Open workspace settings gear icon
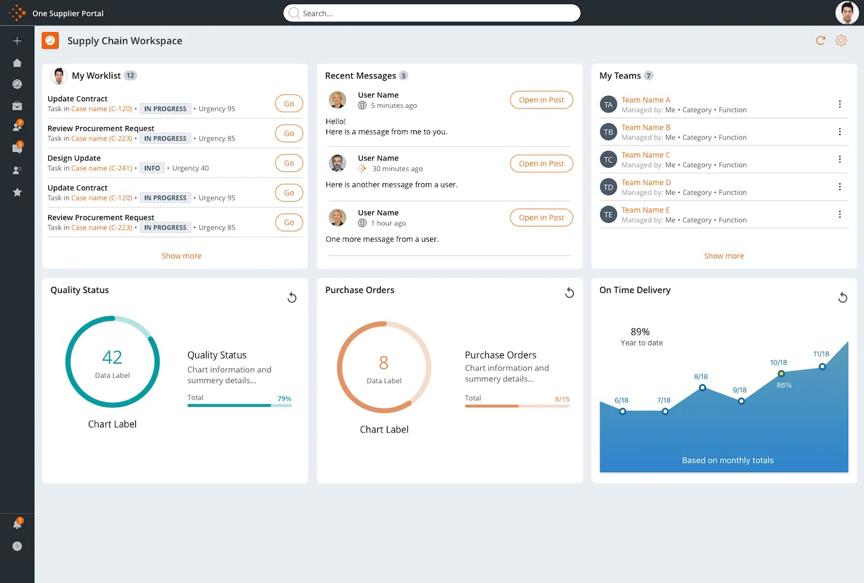The width and height of the screenshot is (864, 583). coord(841,41)
